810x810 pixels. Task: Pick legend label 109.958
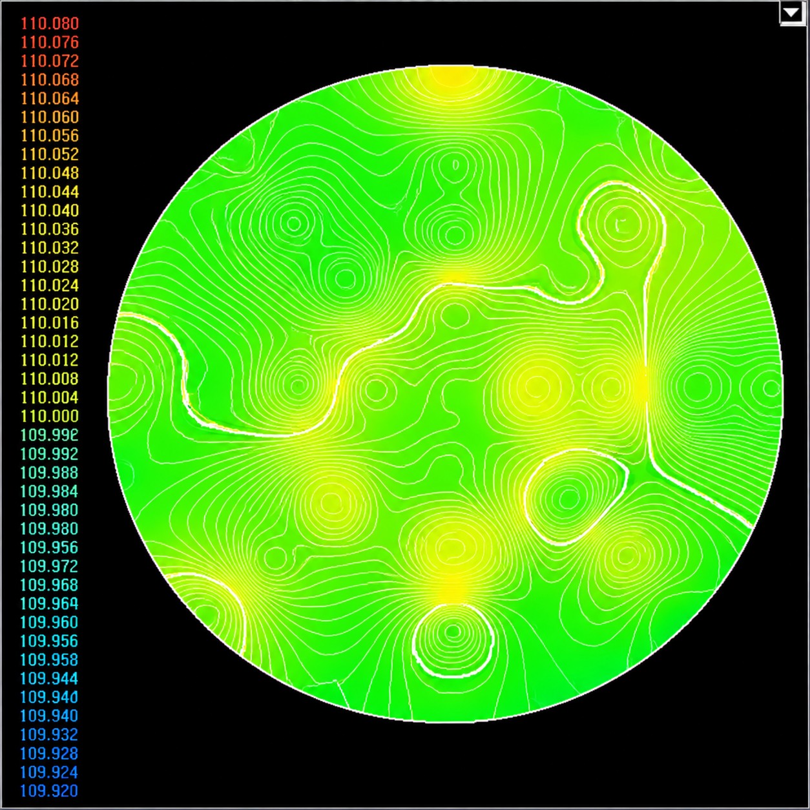tap(50, 660)
